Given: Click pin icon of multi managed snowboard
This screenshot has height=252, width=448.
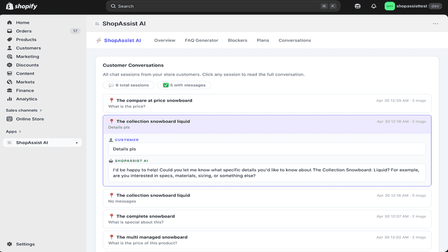Looking at the screenshot, I should [111, 237].
